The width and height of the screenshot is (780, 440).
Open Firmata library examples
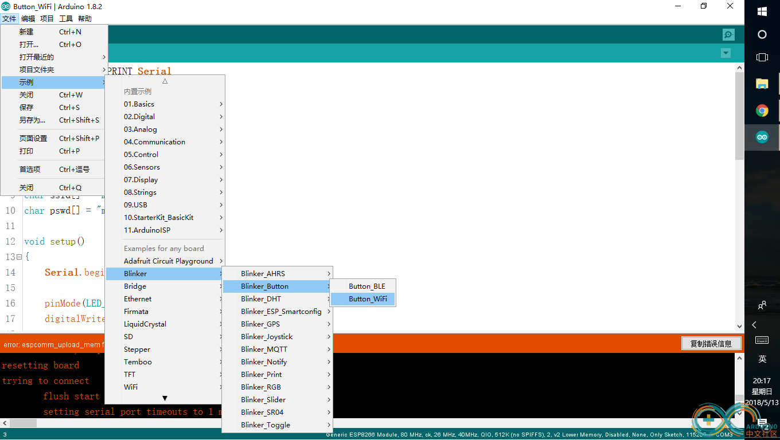(165, 312)
